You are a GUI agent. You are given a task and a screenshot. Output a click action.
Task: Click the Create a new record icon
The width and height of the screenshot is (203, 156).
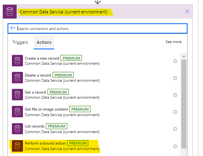coord(17,60)
